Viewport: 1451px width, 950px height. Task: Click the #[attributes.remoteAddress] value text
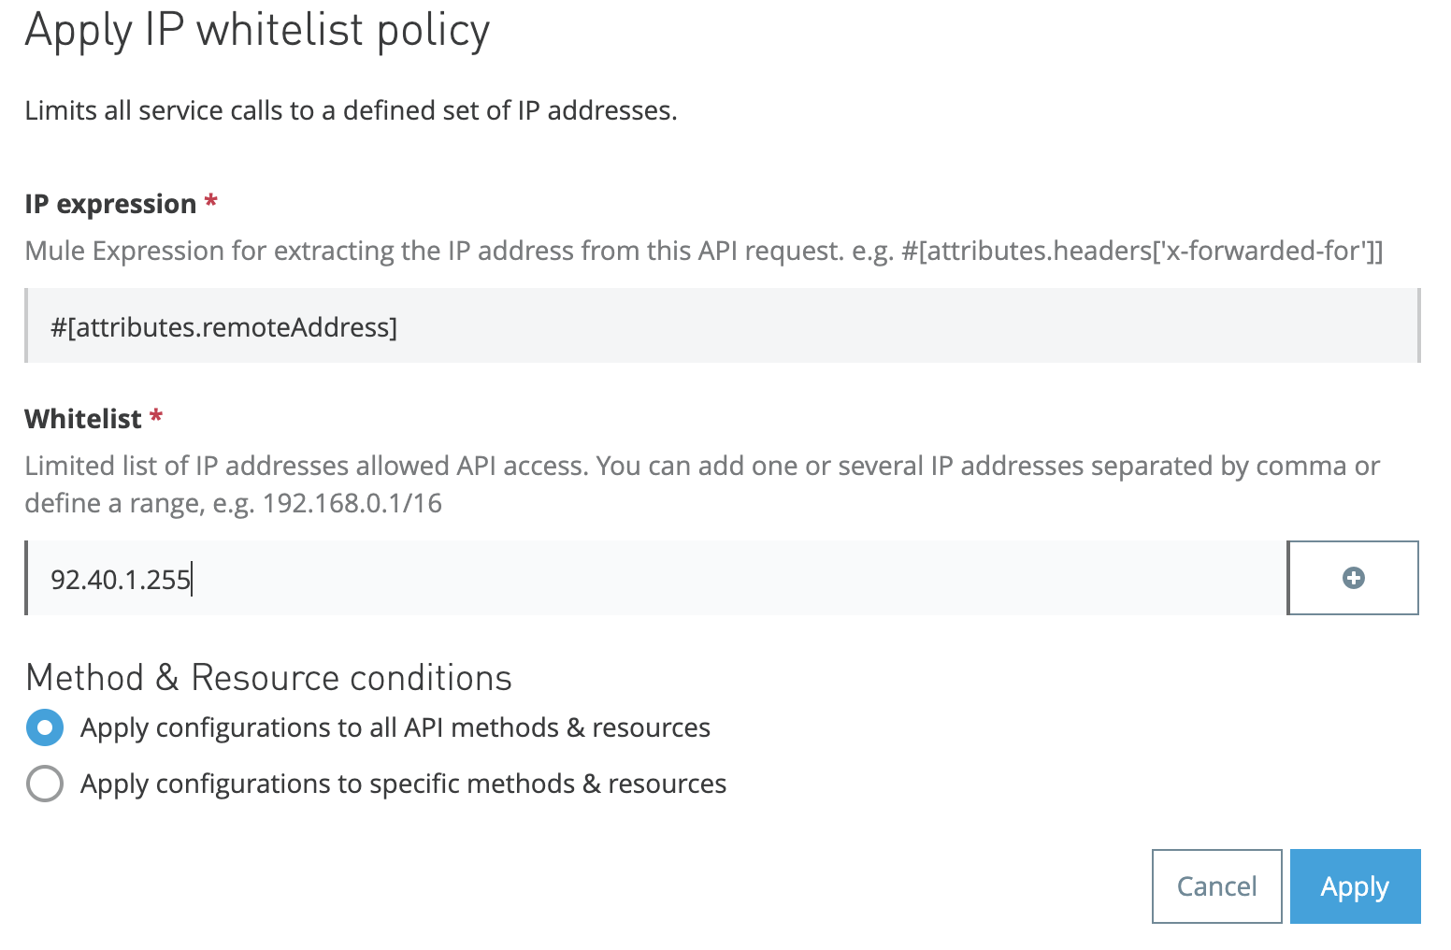pos(224,327)
